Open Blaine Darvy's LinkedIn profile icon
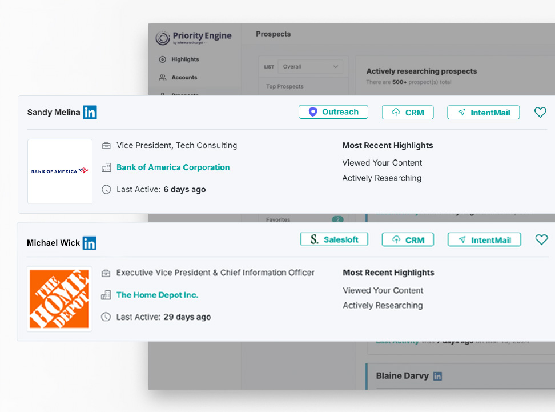Screen dimensions: 555x412 (x=438, y=376)
